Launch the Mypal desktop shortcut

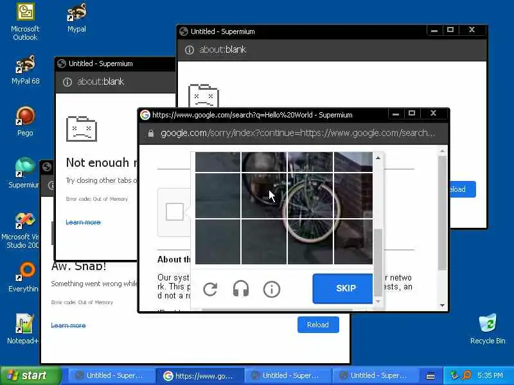coord(76,18)
